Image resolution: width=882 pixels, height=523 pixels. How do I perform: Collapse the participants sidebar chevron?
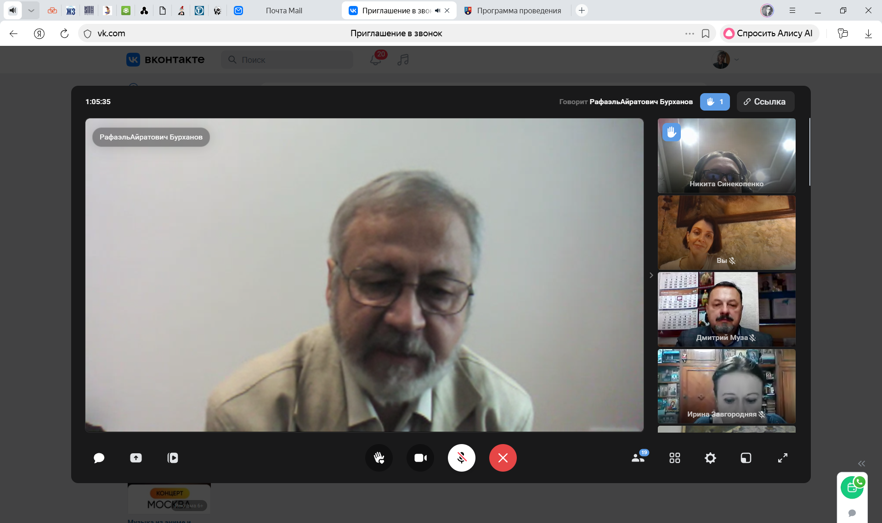[651, 275]
